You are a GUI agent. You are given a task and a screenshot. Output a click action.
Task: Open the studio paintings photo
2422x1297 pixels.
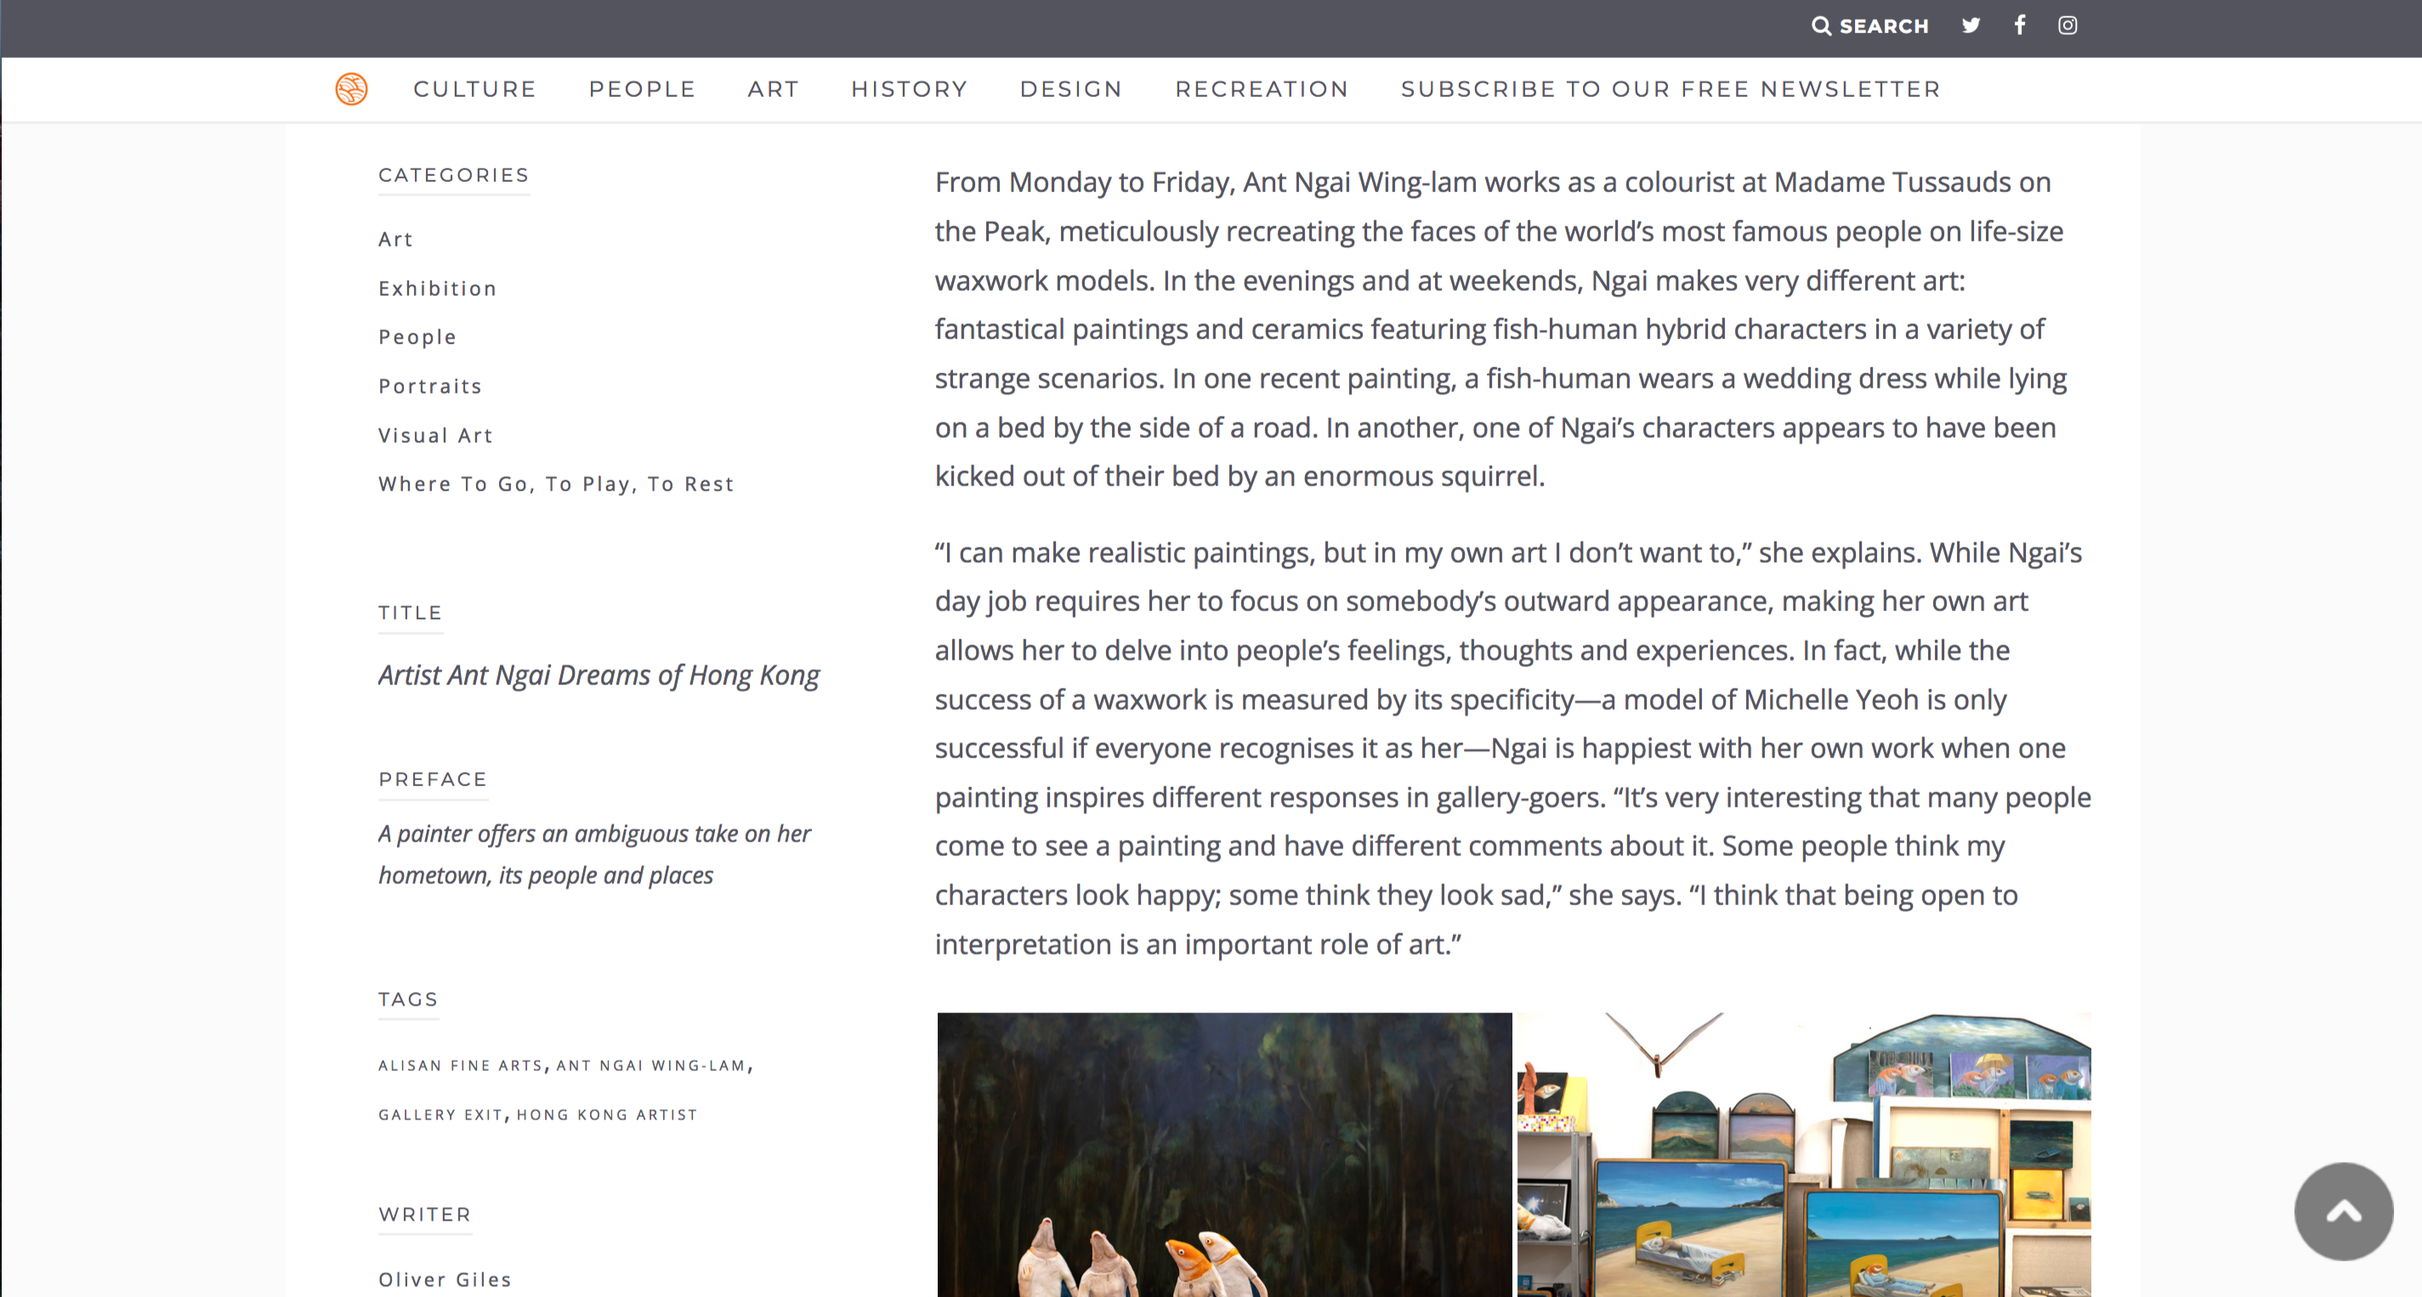click(x=1803, y=1155)
